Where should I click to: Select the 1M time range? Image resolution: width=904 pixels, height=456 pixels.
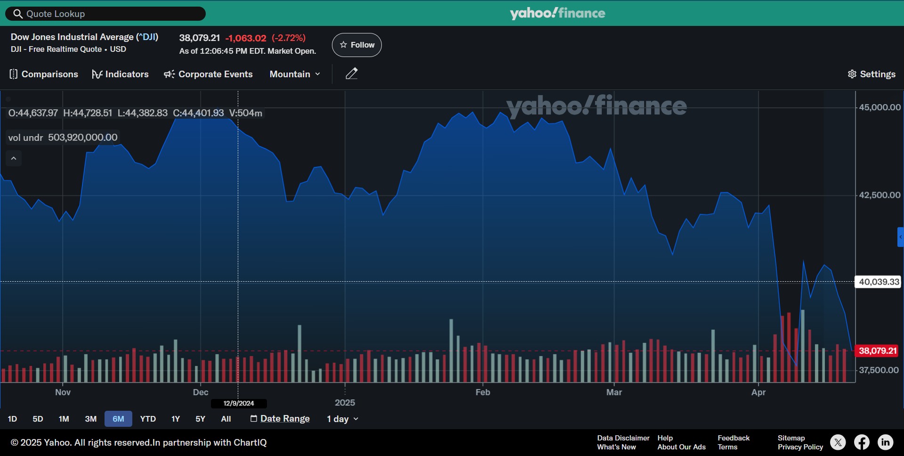coord(64,419)
